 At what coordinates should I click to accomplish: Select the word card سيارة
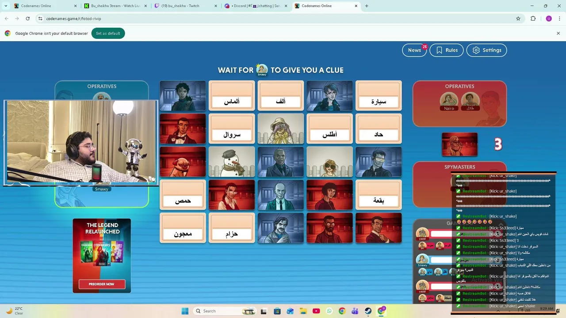point(379,96)
